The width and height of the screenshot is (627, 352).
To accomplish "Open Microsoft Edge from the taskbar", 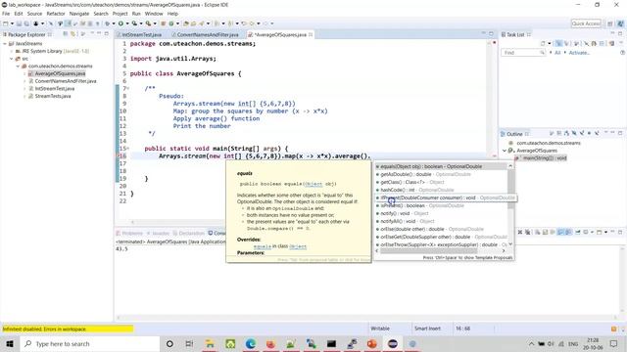I will click(x=251, y=343).
